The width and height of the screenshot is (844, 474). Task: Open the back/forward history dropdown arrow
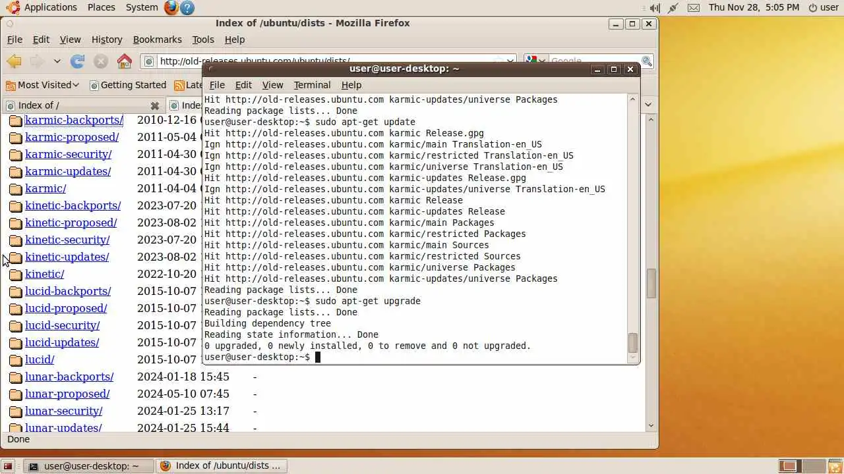[x=57, y=61]
